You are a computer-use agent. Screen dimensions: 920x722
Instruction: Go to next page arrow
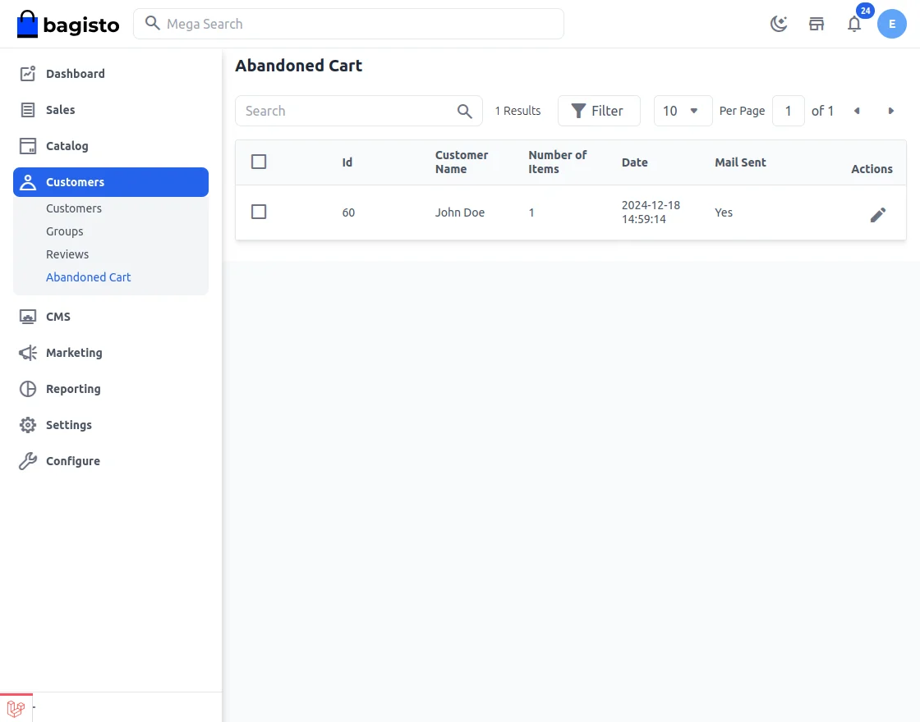coord(891,111)
